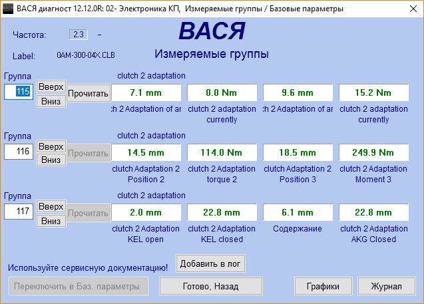Image resolution: width=424 pixels, height=304 pixels.
Task: Select the group 115 number field
Action: click(19, 92)
